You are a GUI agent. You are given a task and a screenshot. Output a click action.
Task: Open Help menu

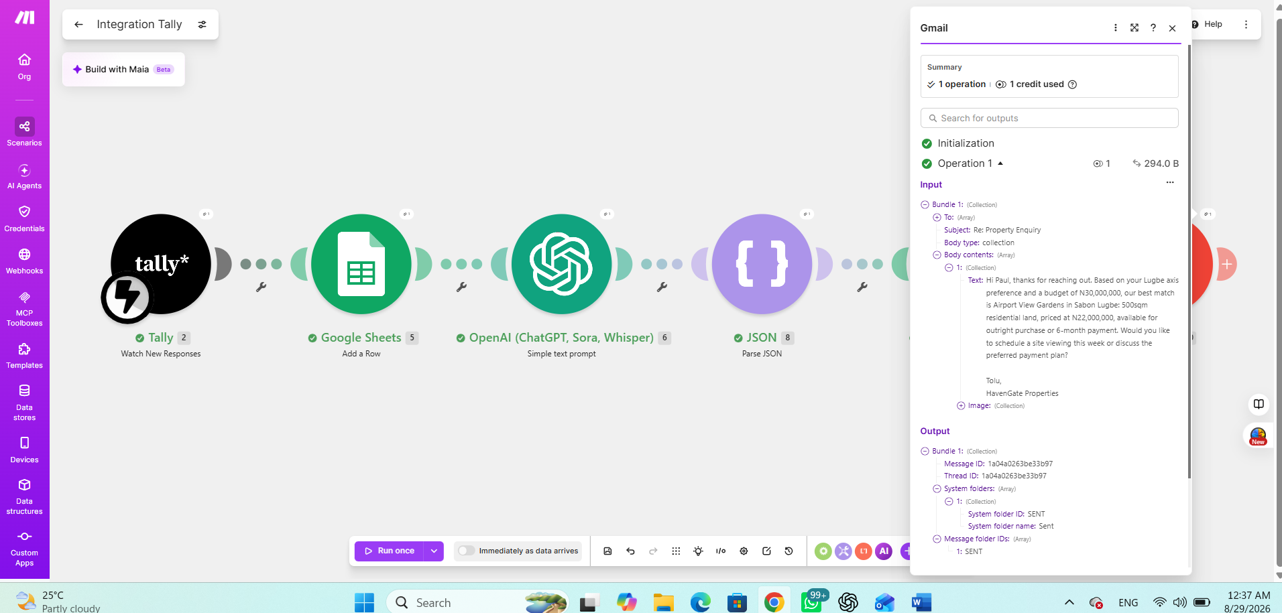click(1207, 24)
